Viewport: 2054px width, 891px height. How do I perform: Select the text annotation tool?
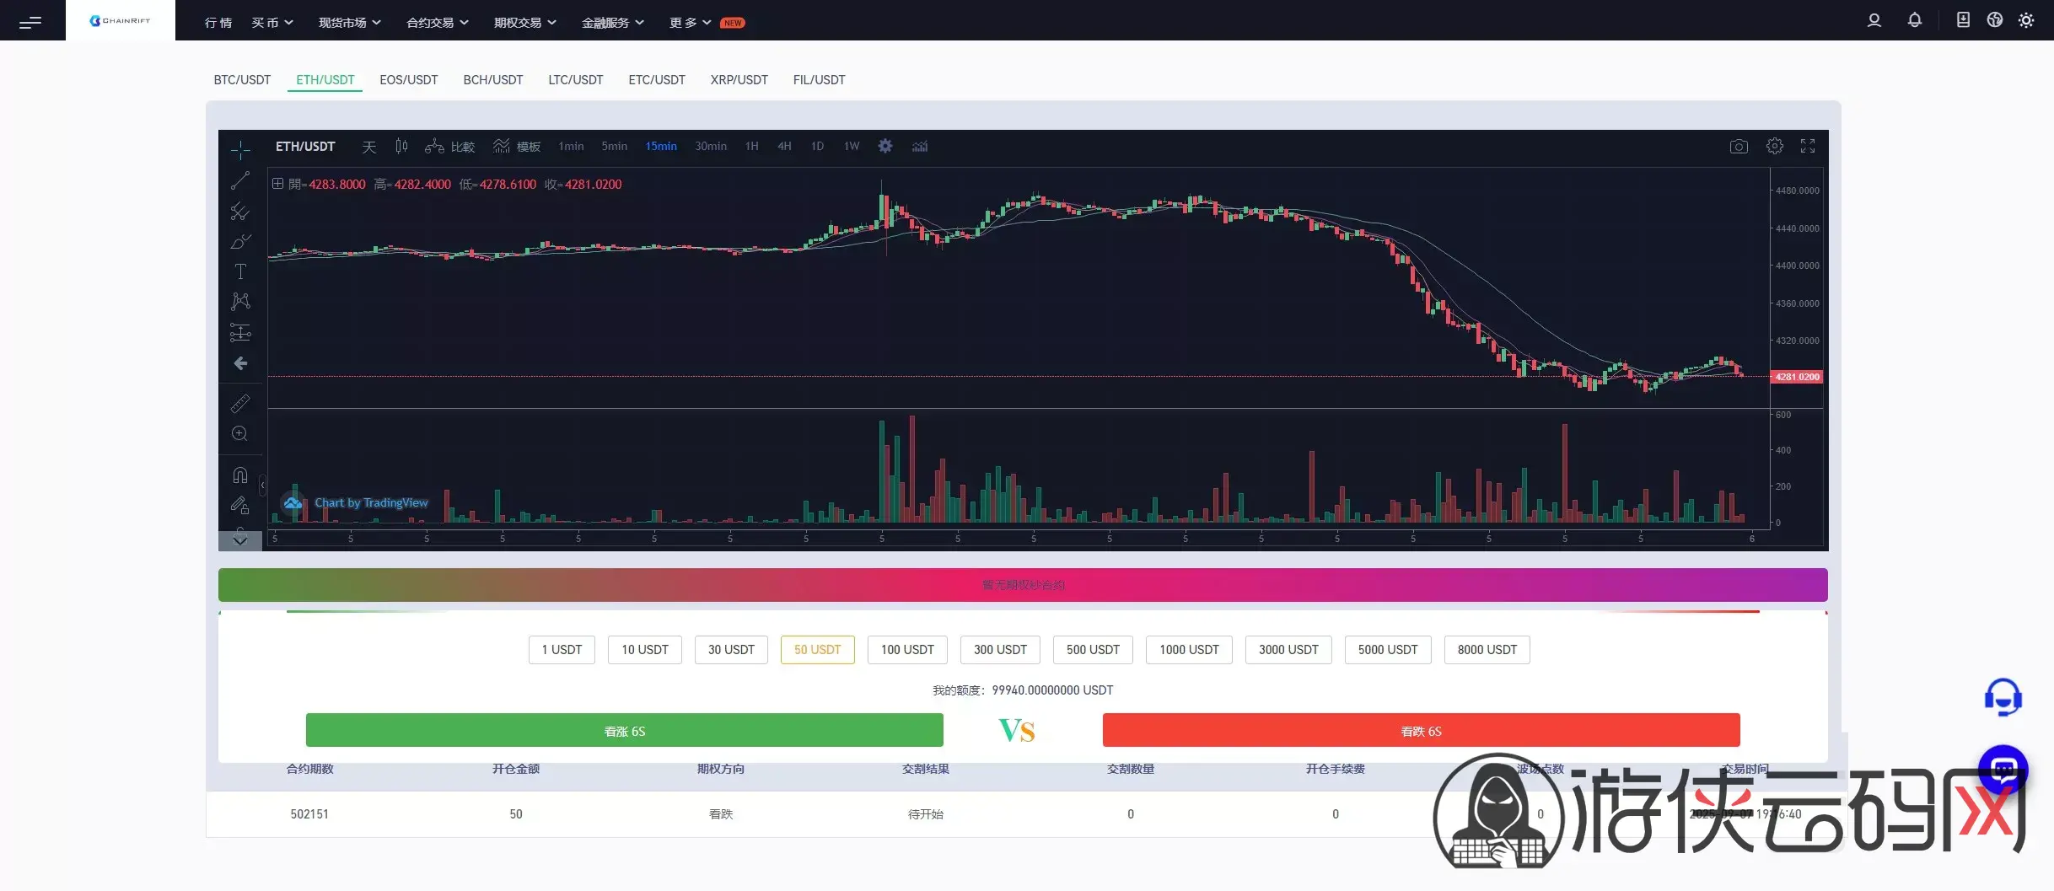pyautogui.click(x=240, y=271)
